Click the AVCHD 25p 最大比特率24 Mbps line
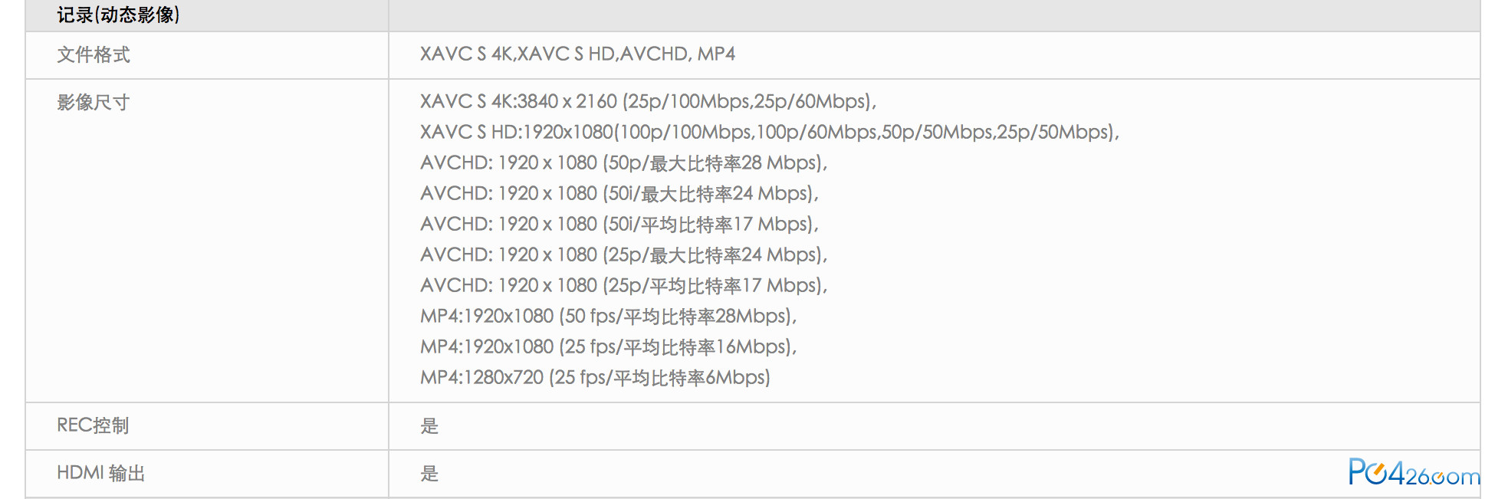This screenshot has width=1495, height=499. click(623, 254)
